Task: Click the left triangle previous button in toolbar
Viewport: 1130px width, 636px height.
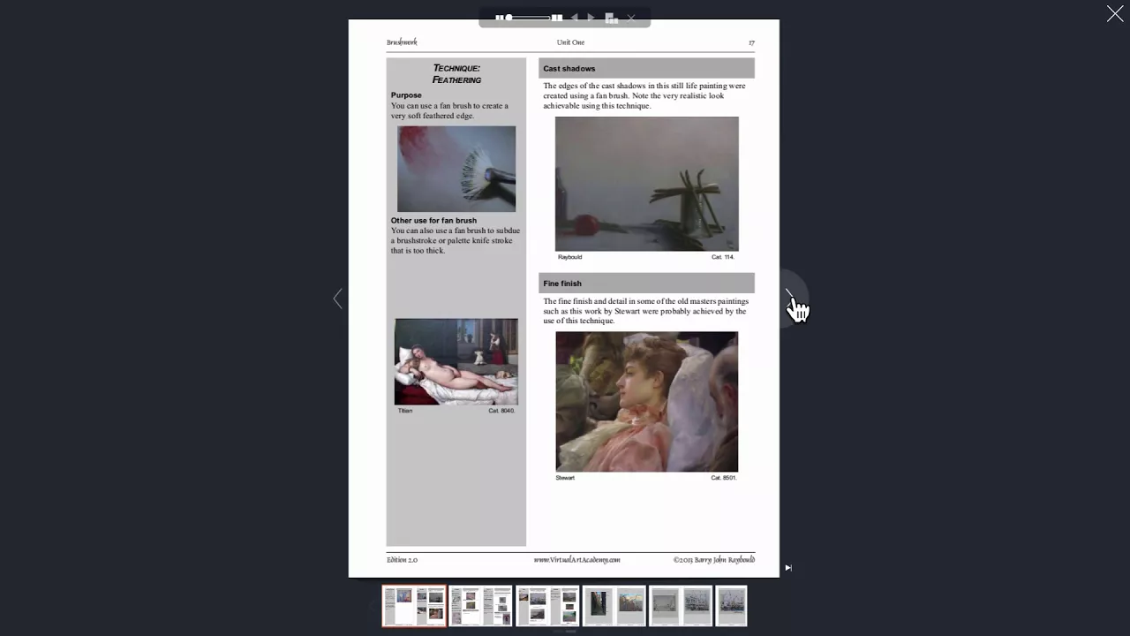Action: (574, 18)
